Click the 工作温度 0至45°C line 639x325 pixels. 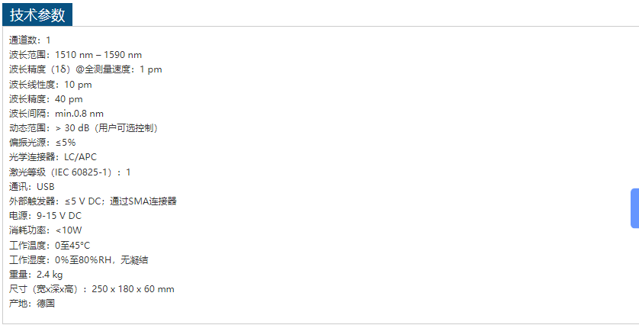click(x=50, y=246)
